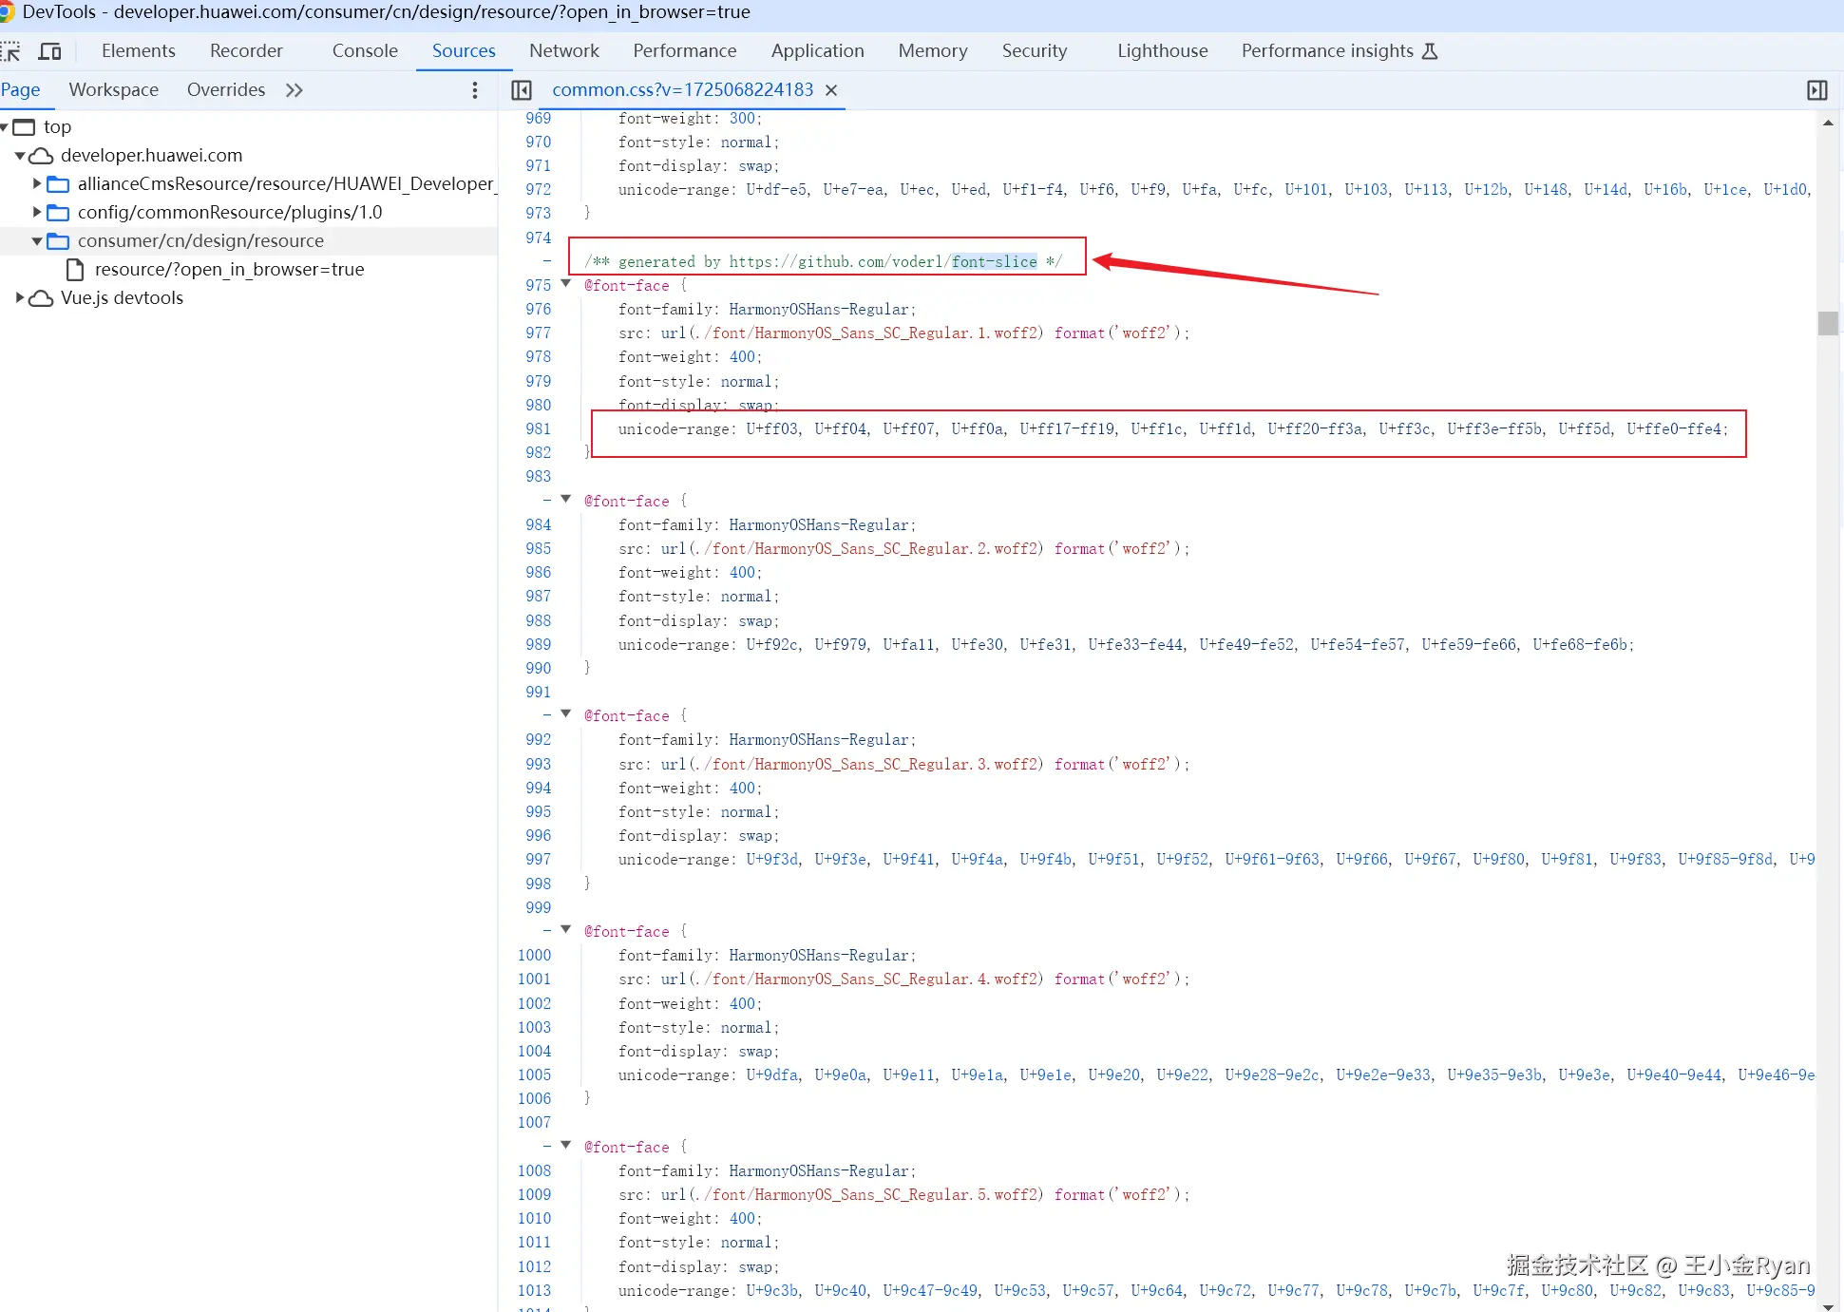Show the debugger sidebar panel
This screenshot has height=1312, width=1844.
pos(1816,90)
